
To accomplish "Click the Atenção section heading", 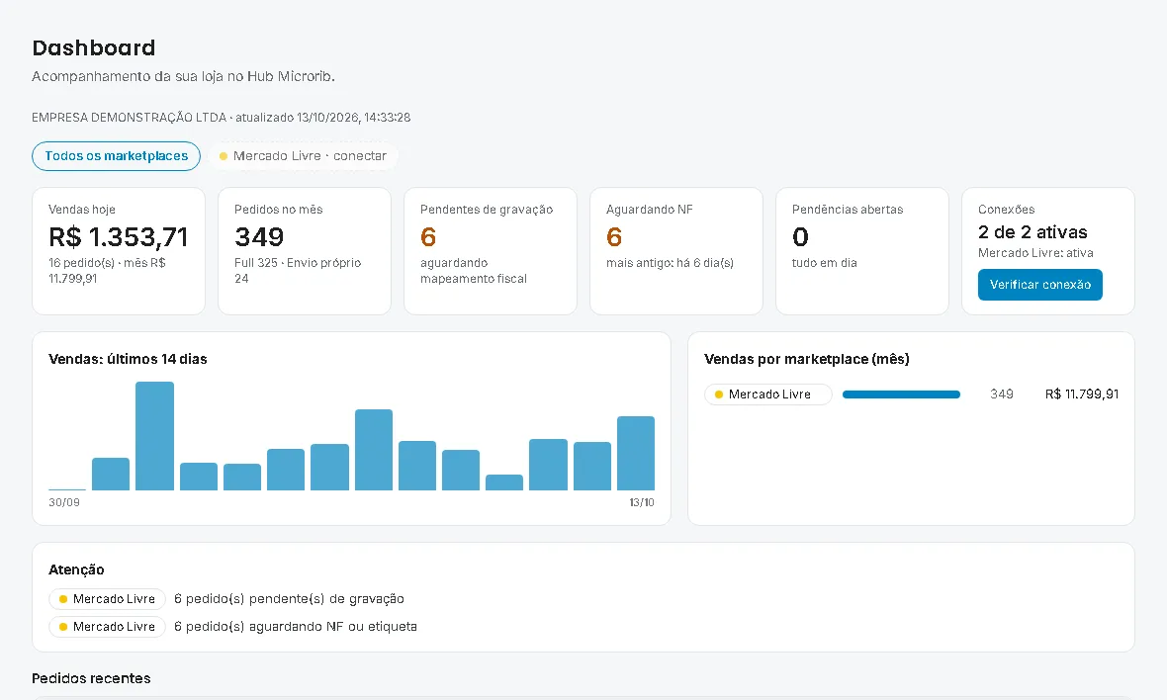I will pyautogui.click(x=76, y=569).
